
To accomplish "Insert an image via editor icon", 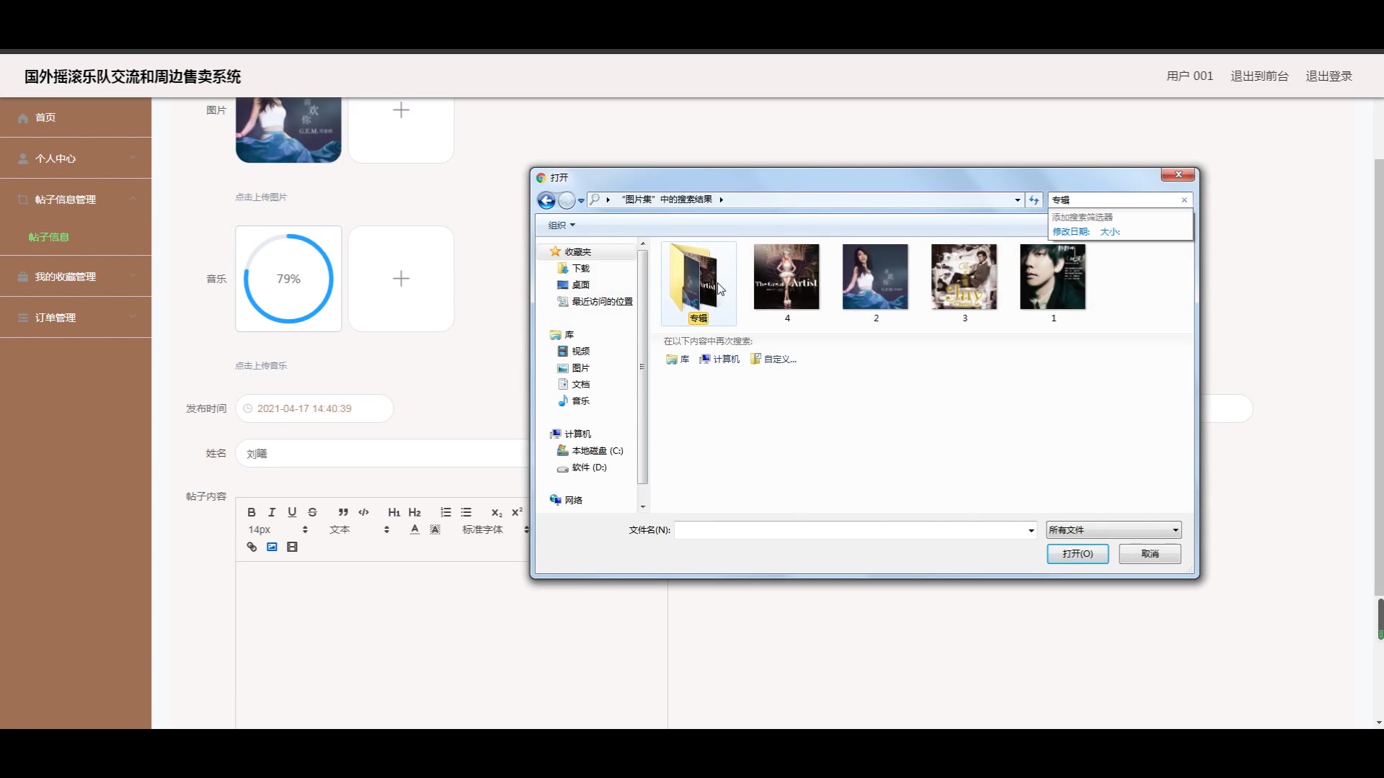I will click(272, 547).
